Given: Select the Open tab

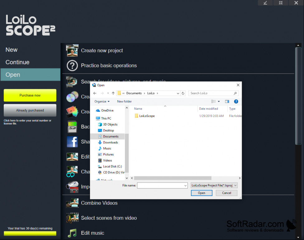Looking at the screenshot, I should click(x=31, y=75).
